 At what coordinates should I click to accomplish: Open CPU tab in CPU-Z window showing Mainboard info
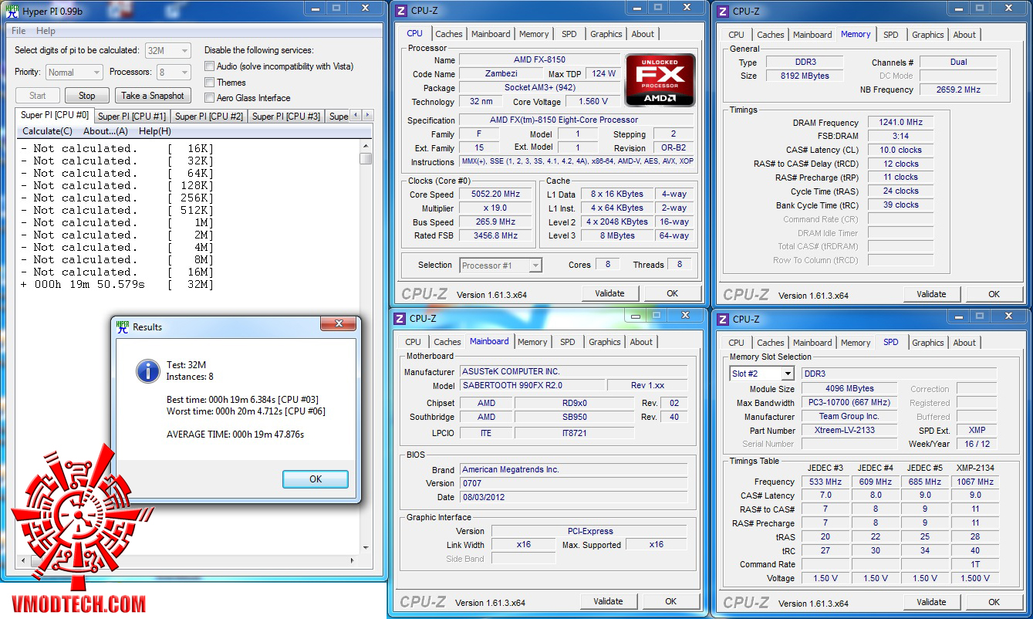[x=414, y=342]
